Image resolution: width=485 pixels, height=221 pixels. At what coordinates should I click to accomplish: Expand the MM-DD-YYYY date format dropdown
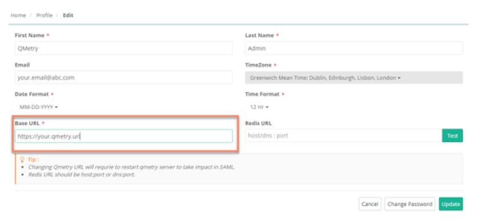point(39,107)
